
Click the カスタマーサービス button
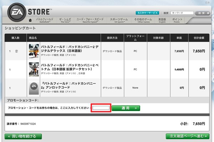tap(147, 13)
